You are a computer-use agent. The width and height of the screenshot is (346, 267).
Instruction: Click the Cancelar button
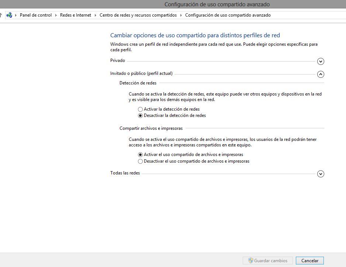[x=309, y=261]
